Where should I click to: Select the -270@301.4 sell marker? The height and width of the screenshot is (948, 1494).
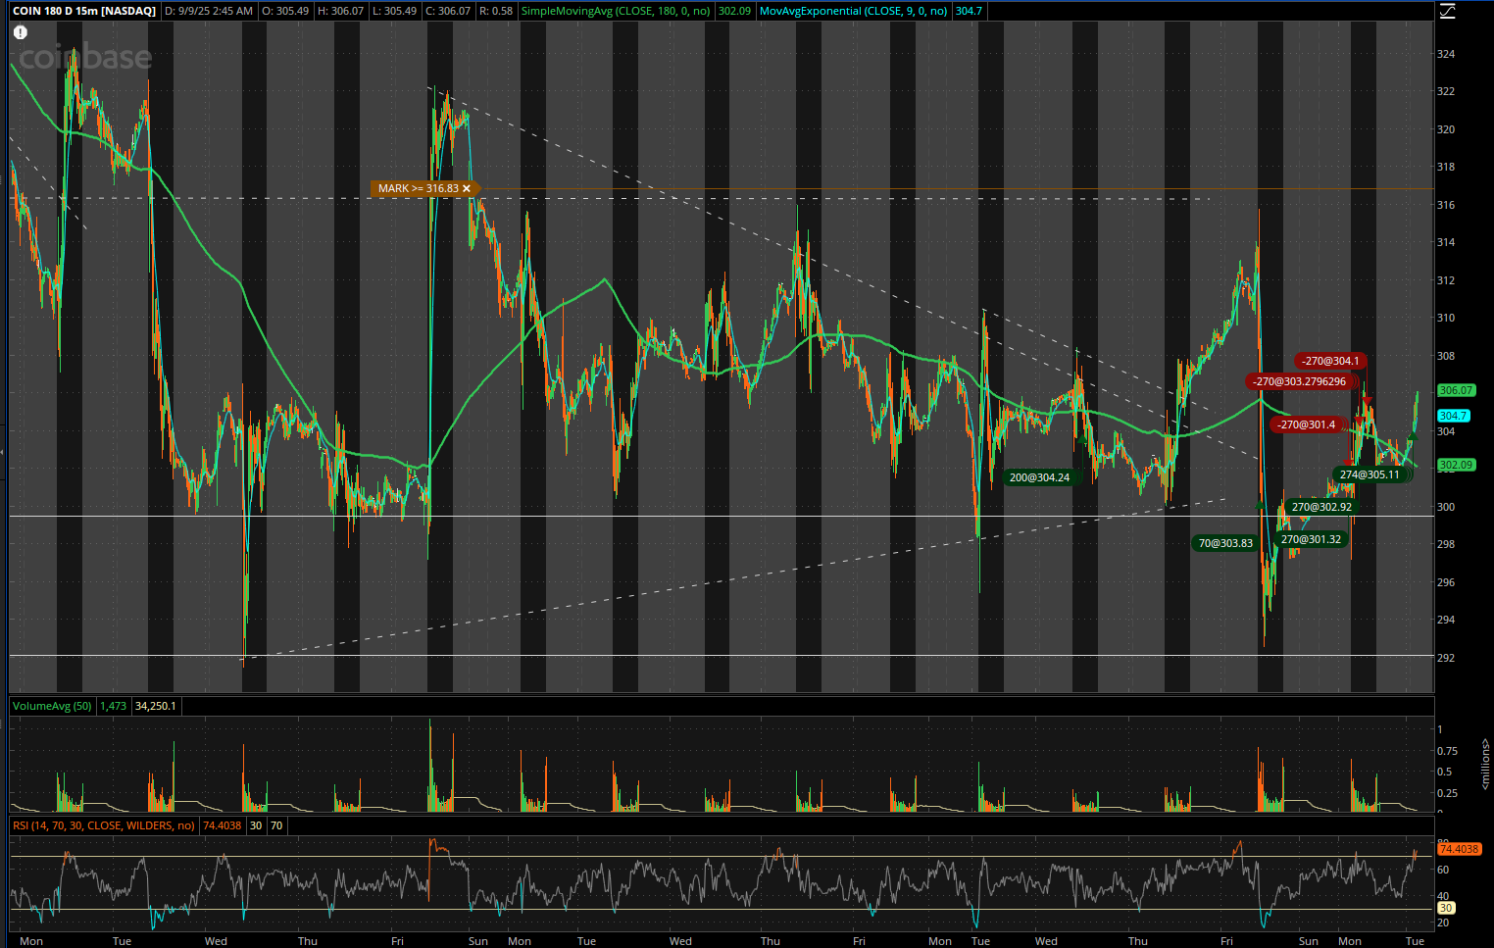click(1306, 424)
